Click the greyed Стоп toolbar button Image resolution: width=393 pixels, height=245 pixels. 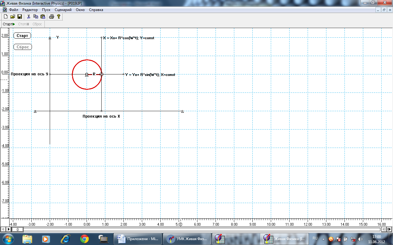(x=24, y=24)
